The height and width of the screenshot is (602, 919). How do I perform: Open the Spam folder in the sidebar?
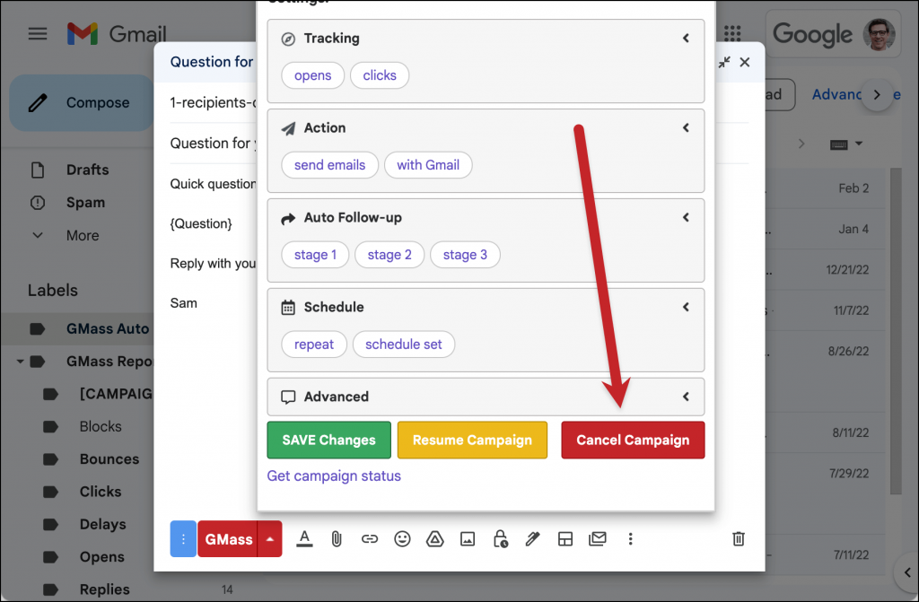click(x=86, y=202)
